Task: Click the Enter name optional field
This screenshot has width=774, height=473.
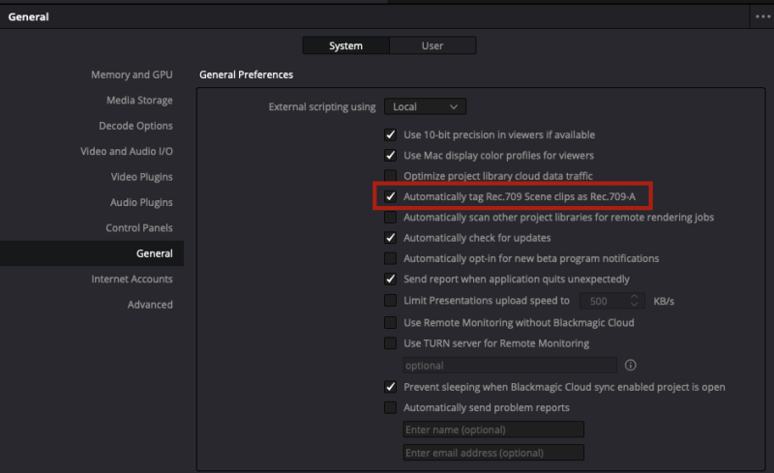Action: click(493, 429)
